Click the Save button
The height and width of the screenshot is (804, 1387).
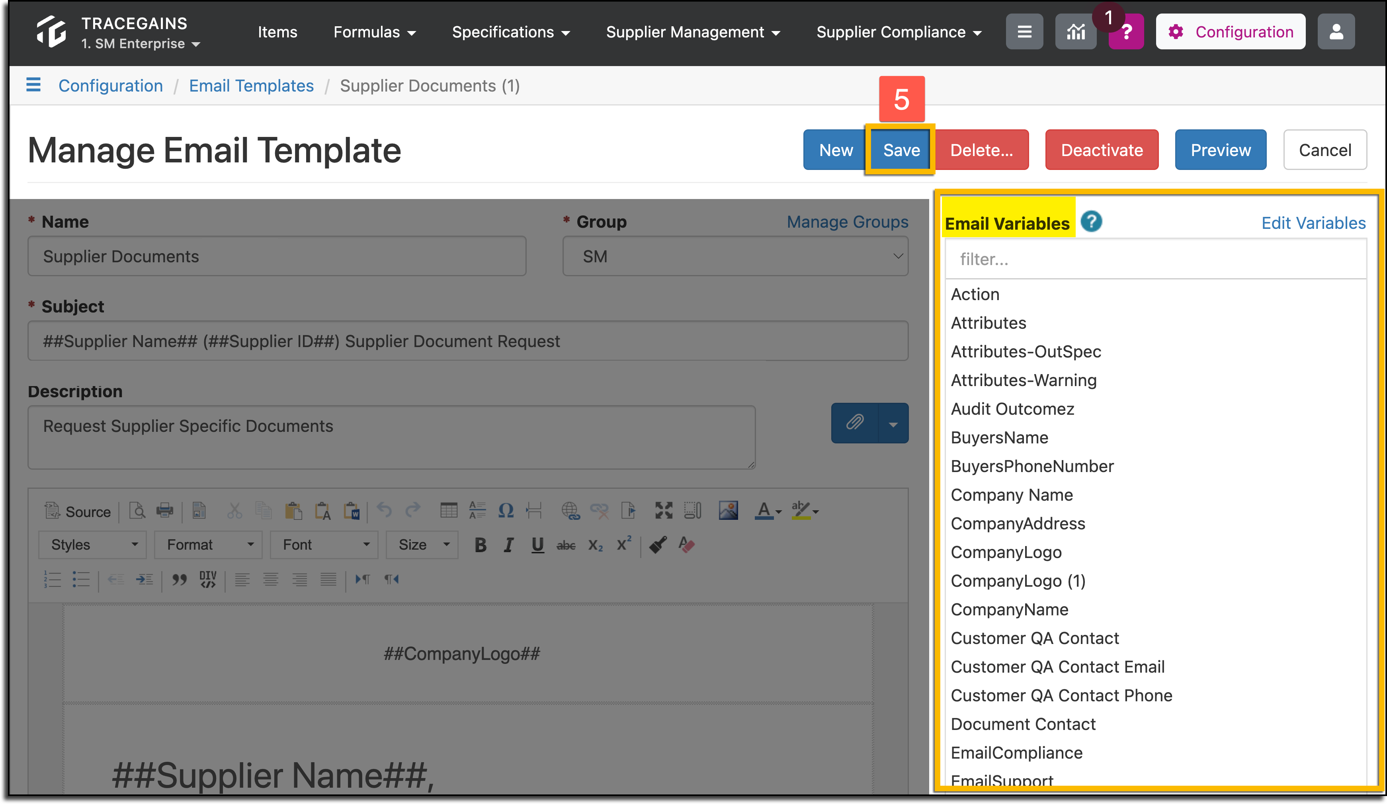point(901,150)
